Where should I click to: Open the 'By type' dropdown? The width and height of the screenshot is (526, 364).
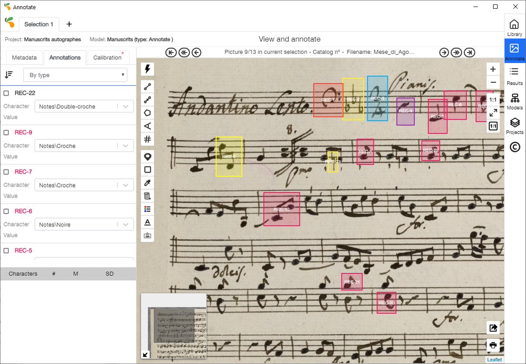tap(75, 74)
